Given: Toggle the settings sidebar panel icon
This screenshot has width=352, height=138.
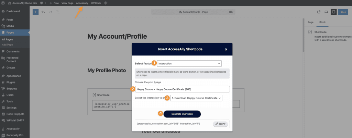Looking at the screenshot, I should click(333, 12).
